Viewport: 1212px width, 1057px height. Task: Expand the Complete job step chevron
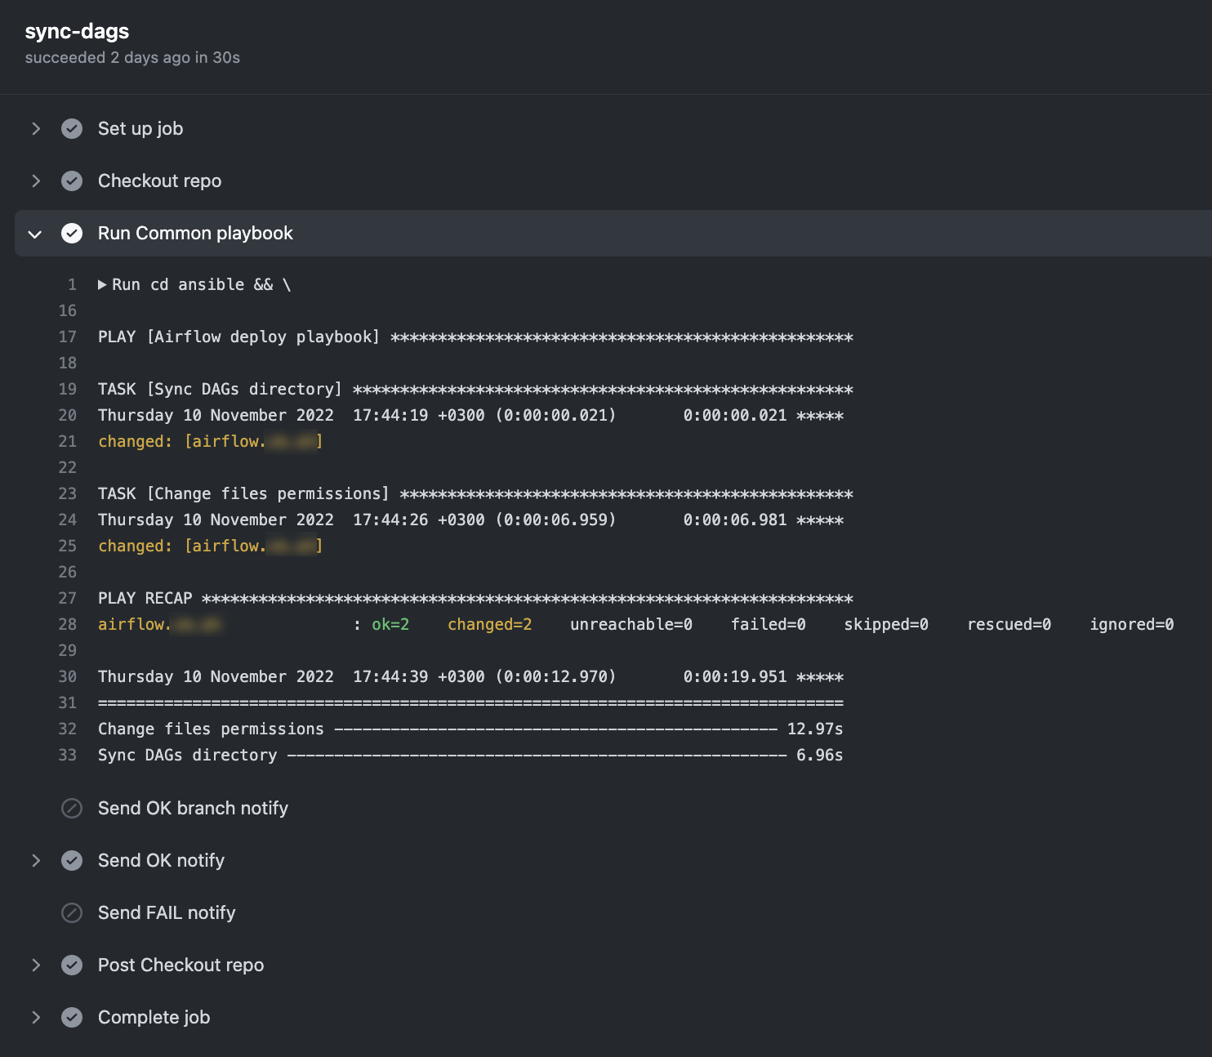point(36,1018)
